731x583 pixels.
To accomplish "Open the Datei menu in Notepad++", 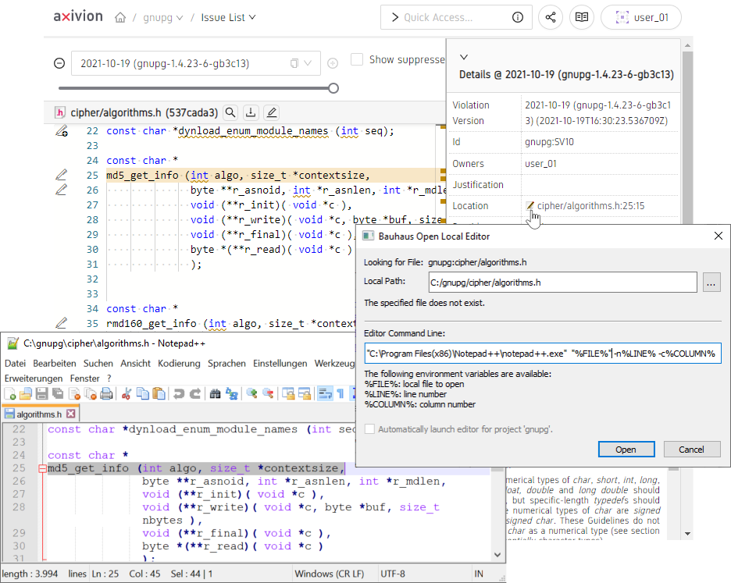I will [x=16, y=363].
